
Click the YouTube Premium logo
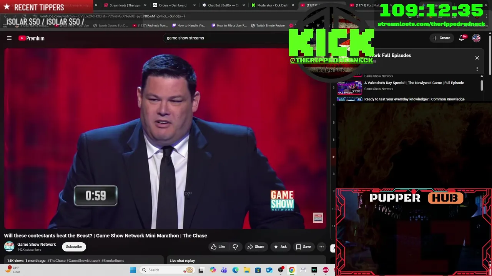pyautogui.click(x=32, y=38)
